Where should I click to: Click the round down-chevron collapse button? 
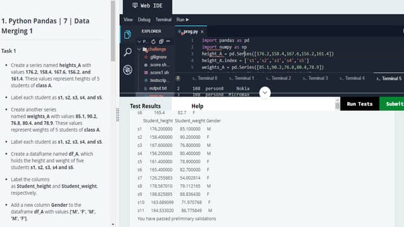tap(264, 93)
